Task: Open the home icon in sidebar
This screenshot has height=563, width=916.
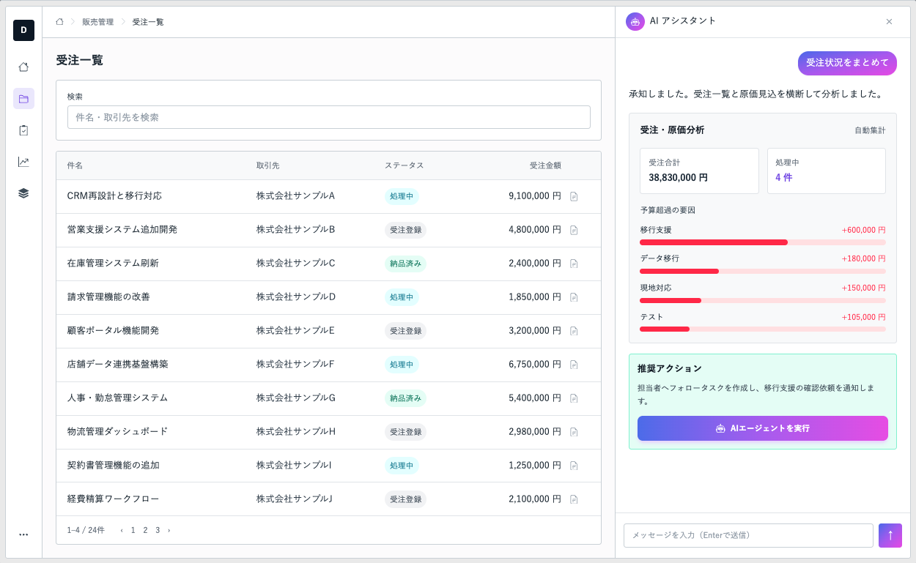Action: (x=23, y=67)
